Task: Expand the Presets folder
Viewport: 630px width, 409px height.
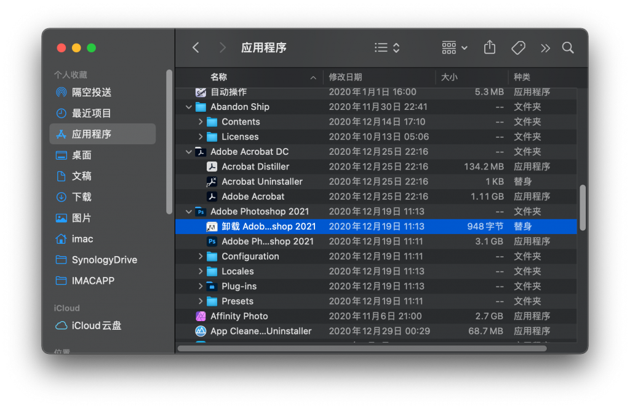Action: (x=200, y=301)
